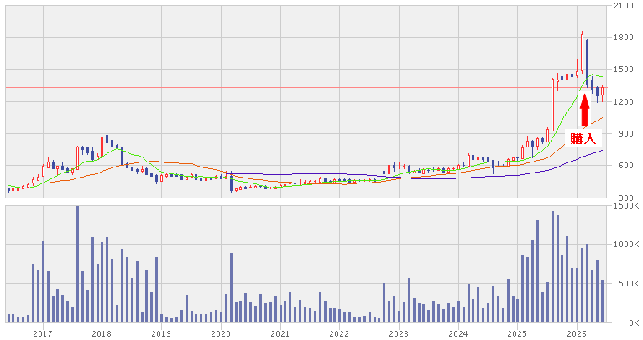Click the 1000K volume axis label
The image size is (643, 340).
625,245
